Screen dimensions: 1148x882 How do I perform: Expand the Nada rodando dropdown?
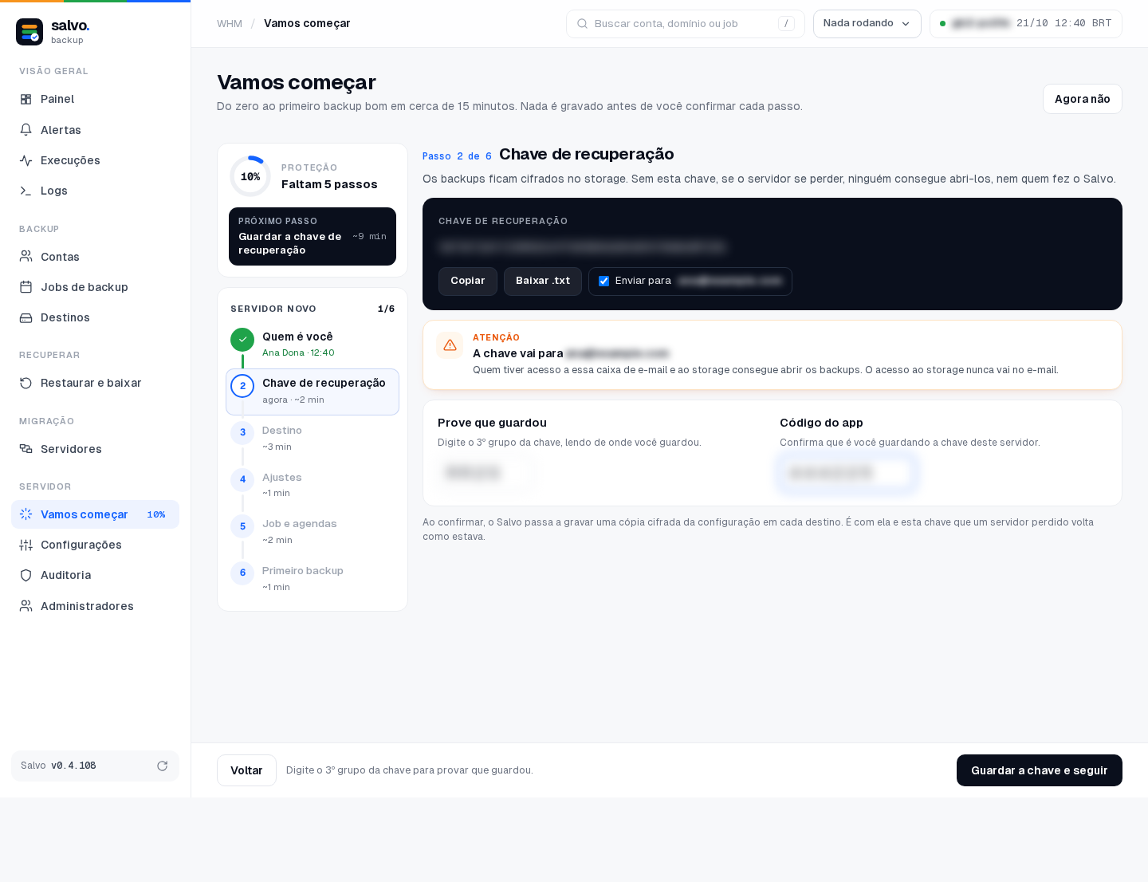coord(867,23)
